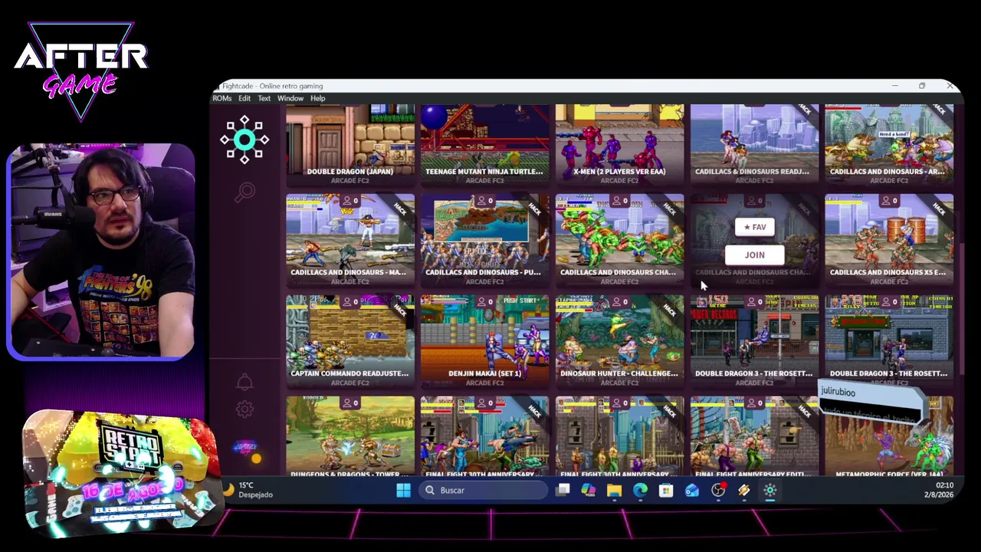Open the ROMs menu
981x552 pixels.
[x=221, y=98]
